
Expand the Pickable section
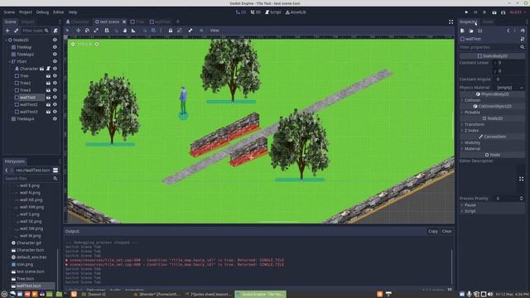pyautogui.click(x=492, y=113)
